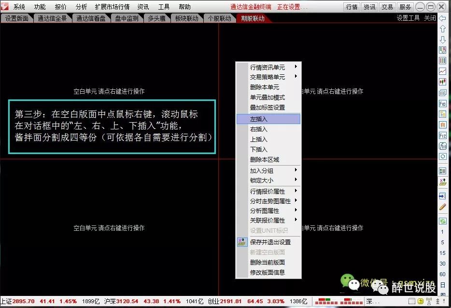Image resolution: width=451 pixels, height=308 pixels.
Task: Expand the 关联报价属性 submenu
Action: point(268,220)
